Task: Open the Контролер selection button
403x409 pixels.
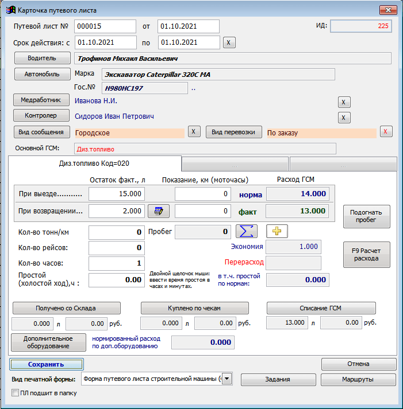Action: 41,115
